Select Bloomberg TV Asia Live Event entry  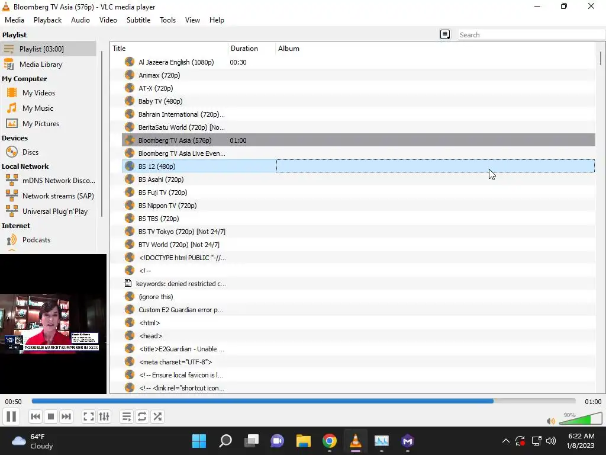click(x=358, y=153)
